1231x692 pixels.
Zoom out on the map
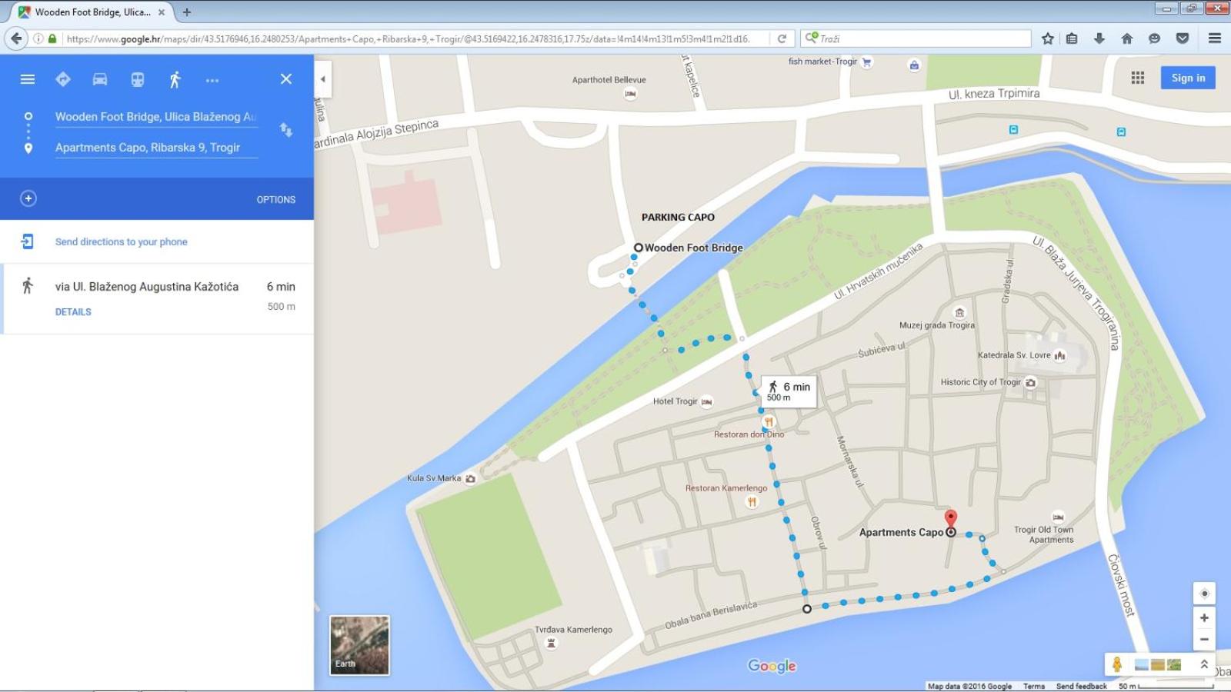[1204, 639]
